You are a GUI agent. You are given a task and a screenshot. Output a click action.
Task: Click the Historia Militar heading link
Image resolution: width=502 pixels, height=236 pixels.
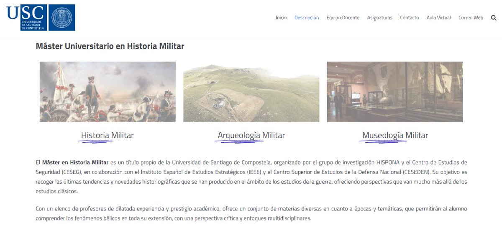108,136
